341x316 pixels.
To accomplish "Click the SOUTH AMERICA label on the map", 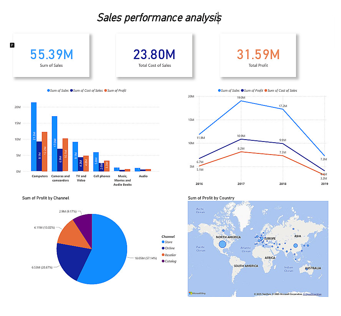I will point(246,266).
